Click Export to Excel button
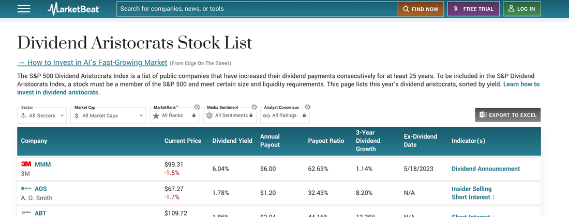Viewport: 569px width, 217px height. coord(508,115)
